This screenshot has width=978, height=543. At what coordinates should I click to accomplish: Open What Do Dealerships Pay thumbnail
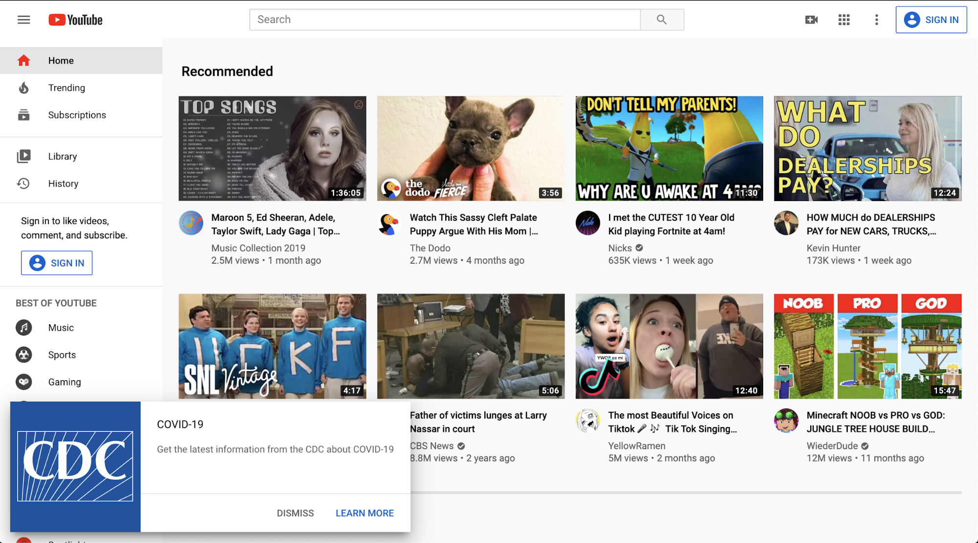pos(867,148)
